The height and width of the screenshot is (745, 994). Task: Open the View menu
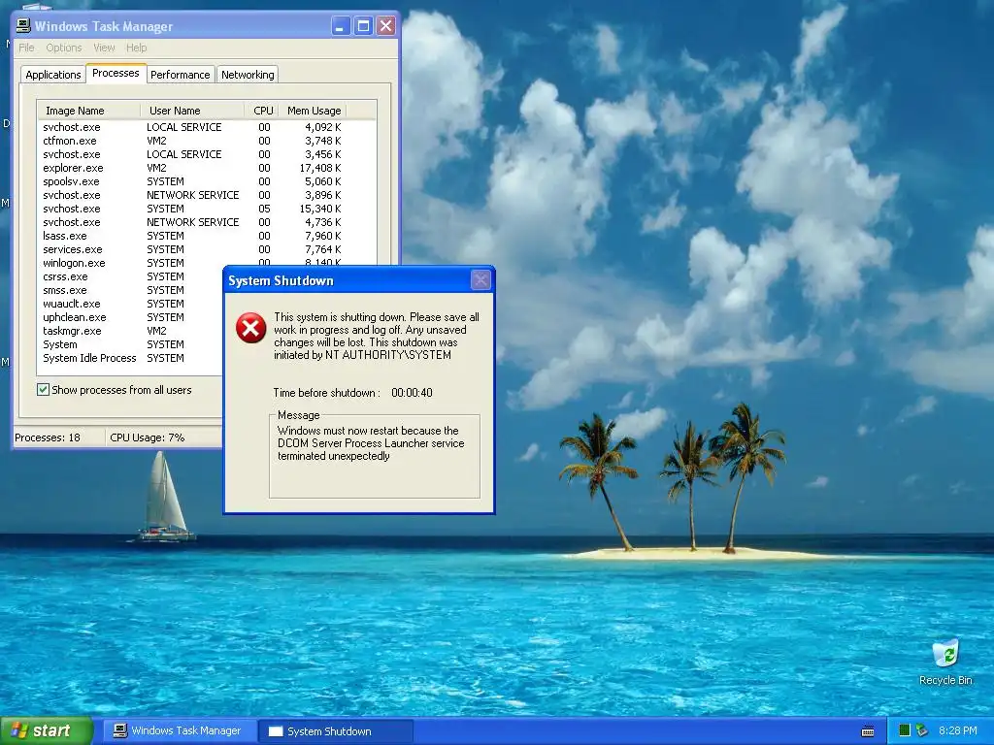(x=104, y=48)
